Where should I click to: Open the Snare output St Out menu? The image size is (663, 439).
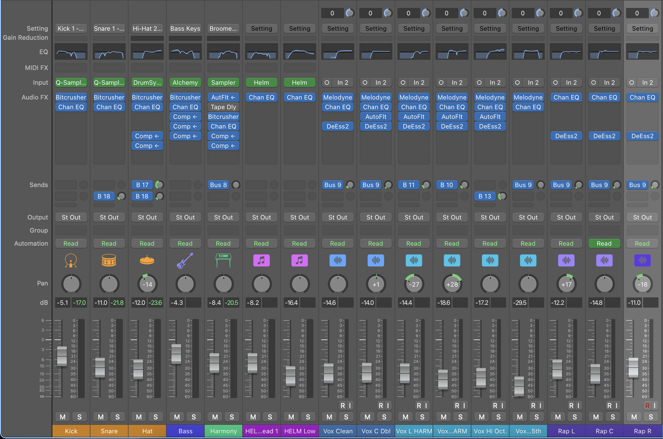coord(109,217)
